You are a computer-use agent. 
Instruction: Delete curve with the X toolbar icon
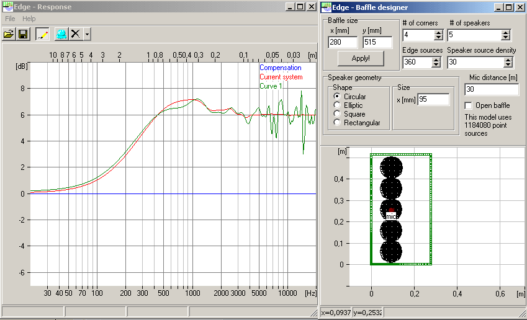pyautogui.click(x=76, y=34)
